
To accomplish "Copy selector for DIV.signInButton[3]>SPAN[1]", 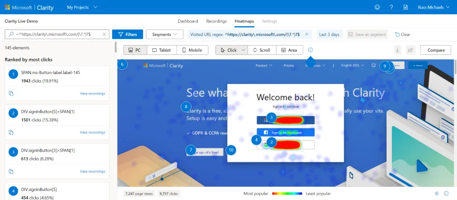I will pyautogui.click(x=11, y=171).
